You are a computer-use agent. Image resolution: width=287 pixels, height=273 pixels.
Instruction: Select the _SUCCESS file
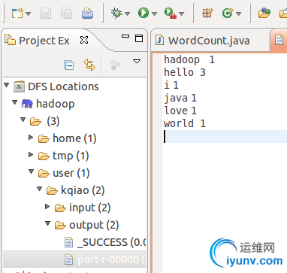pyautogui.click(x=105, y=242)
